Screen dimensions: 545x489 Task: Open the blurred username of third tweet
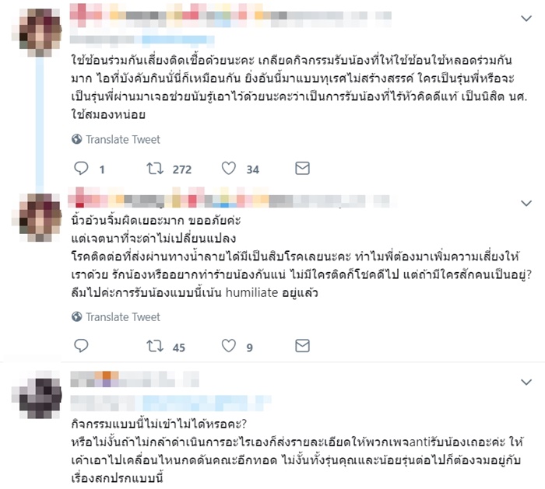(171, 403)
